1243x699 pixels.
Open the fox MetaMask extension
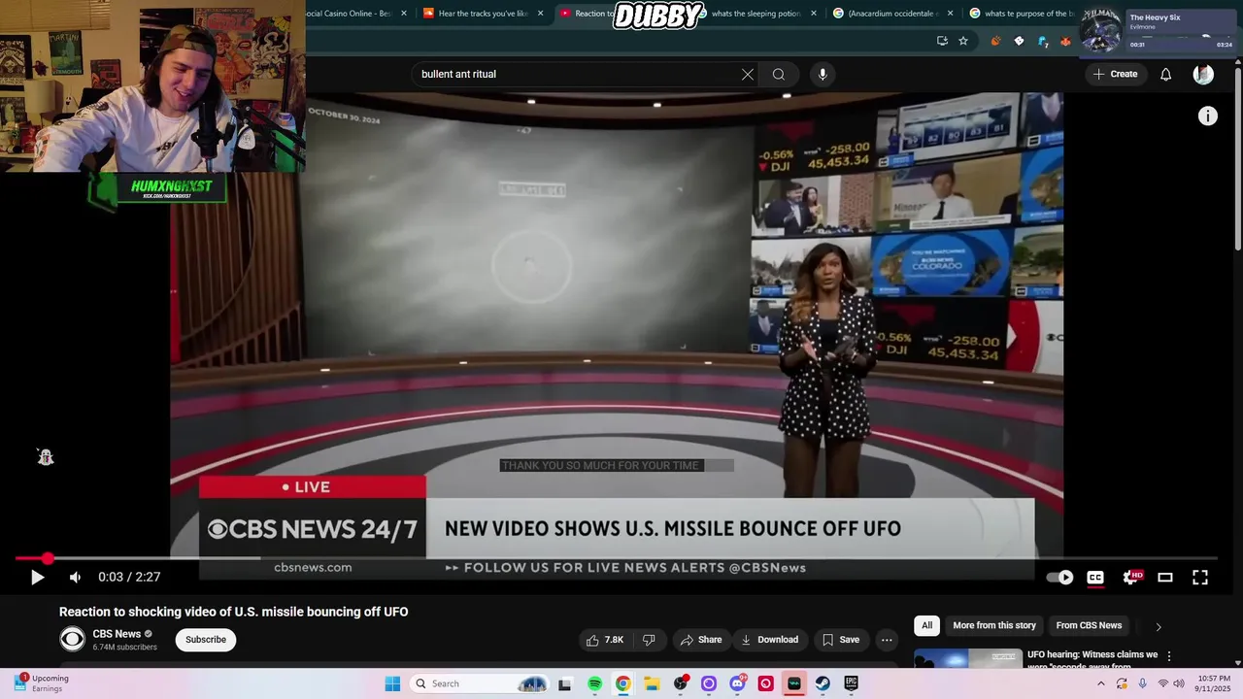(1065, 41)
